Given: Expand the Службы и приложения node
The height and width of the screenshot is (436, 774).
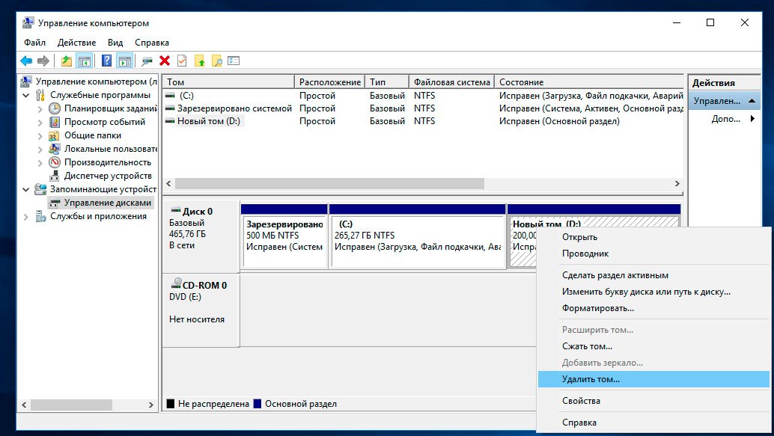Looking at the screenshot, I should (26, 216).
